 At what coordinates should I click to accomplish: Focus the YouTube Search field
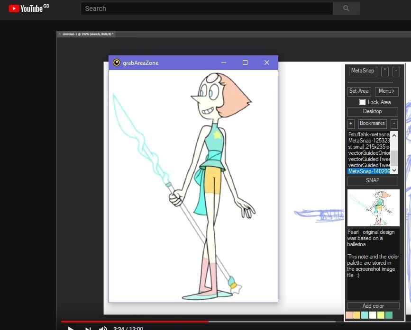(x=207, y=9)
